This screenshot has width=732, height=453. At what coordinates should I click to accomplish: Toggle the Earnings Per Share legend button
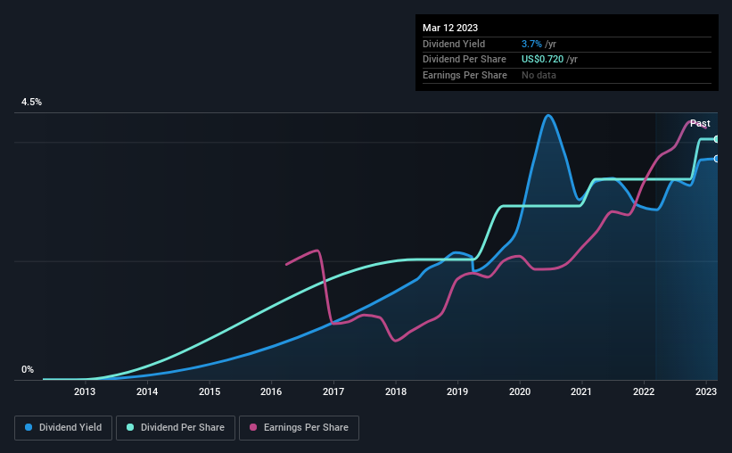(299, 428)
